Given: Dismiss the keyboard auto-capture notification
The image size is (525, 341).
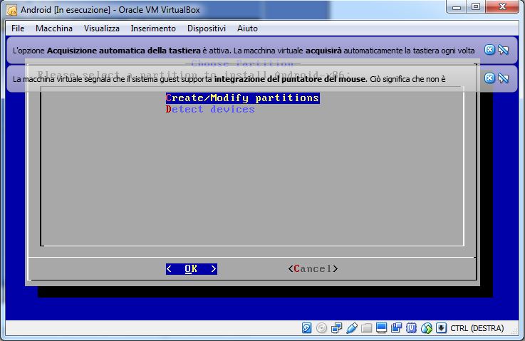Looking at the screenshot, I should point(489,50).
